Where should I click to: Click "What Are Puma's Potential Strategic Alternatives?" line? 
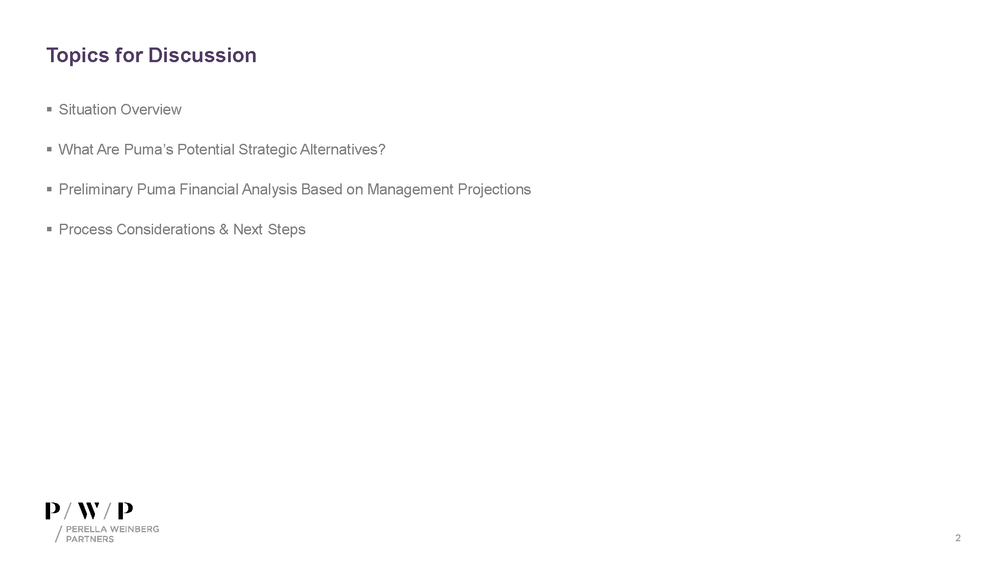pos(222,150)
